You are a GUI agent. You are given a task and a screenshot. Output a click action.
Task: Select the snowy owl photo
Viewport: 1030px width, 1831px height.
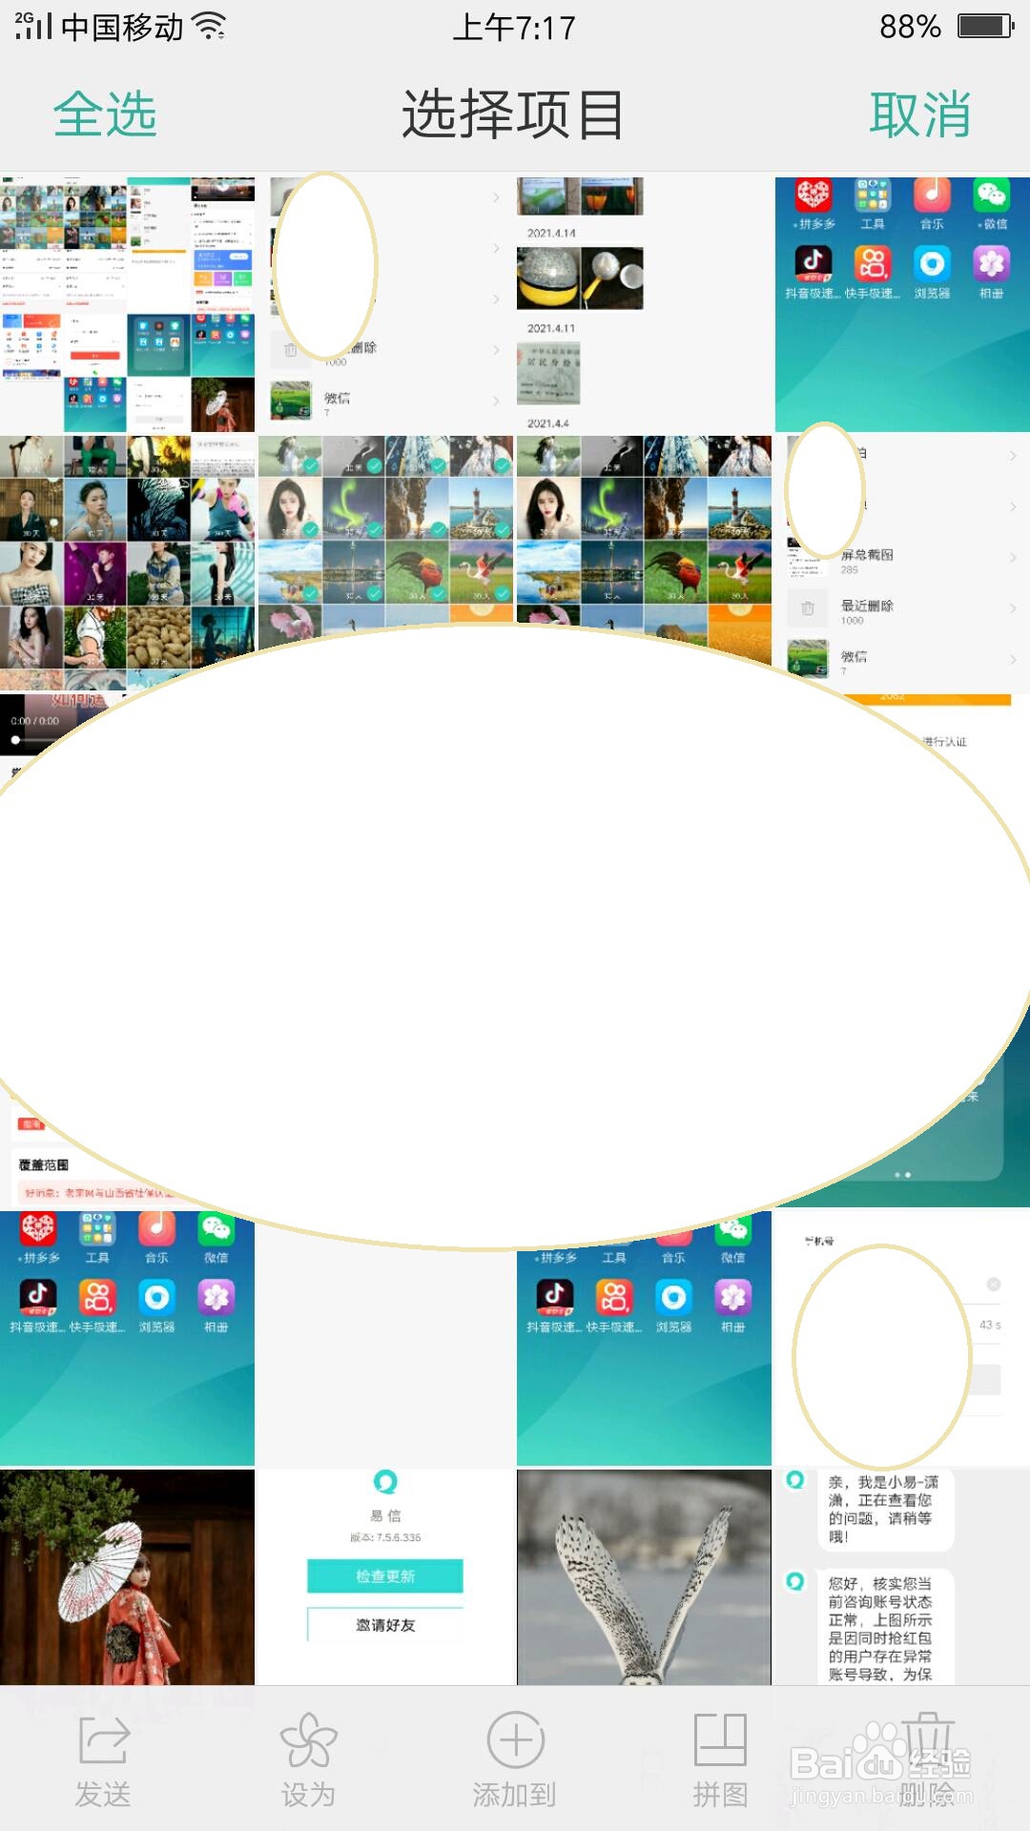click(x=644, y=1577)
